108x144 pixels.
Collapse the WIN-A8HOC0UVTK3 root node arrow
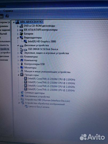tap(14, 22)
